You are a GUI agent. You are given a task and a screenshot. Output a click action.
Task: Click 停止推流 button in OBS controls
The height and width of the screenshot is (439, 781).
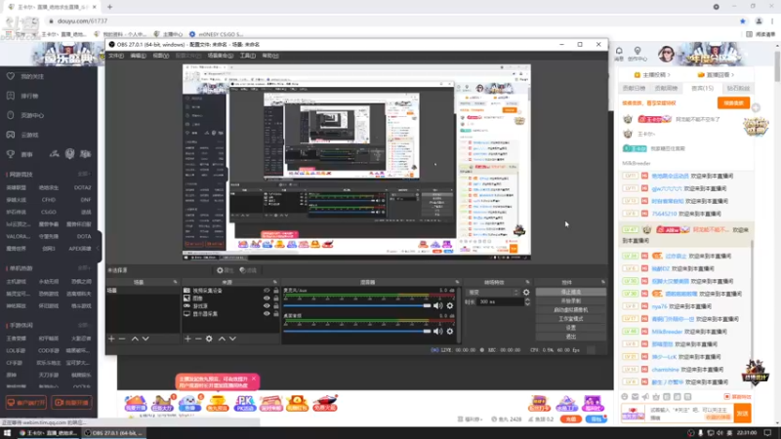click(x=571, y=292)
